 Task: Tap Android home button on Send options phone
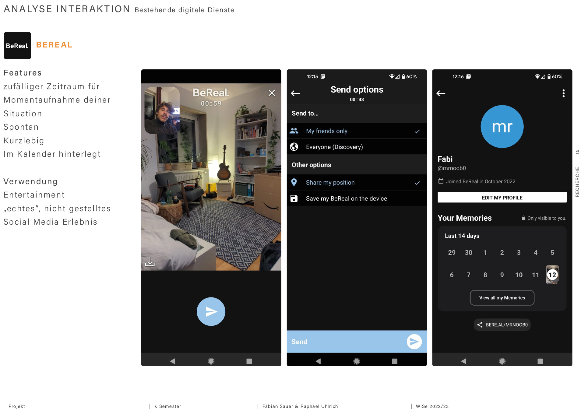click(357, 361)
